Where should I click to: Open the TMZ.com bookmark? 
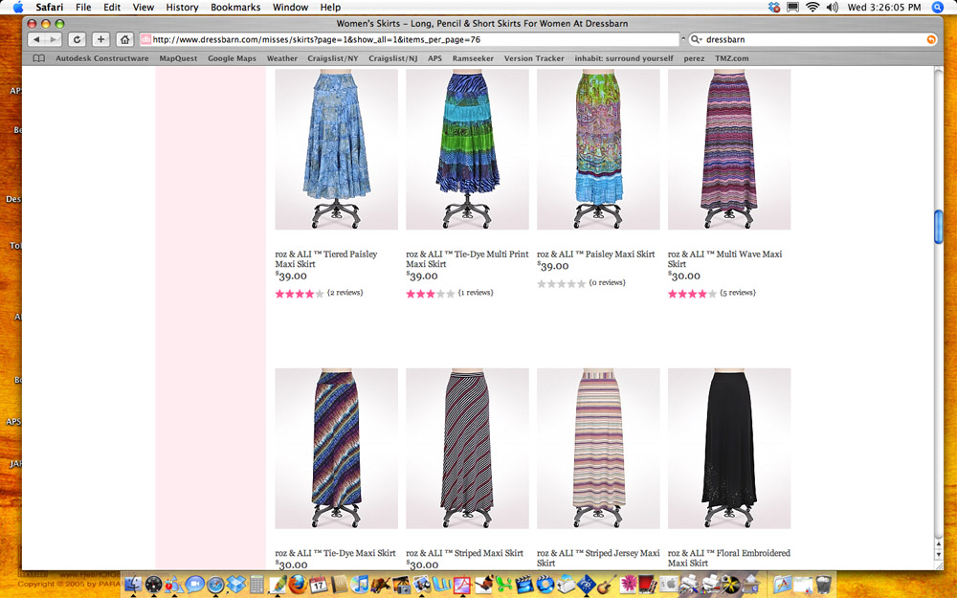pyautogui.click(x=732, y=58)
